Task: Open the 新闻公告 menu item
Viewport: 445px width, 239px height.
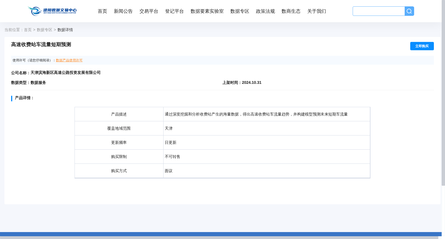Action: point(123,11)
